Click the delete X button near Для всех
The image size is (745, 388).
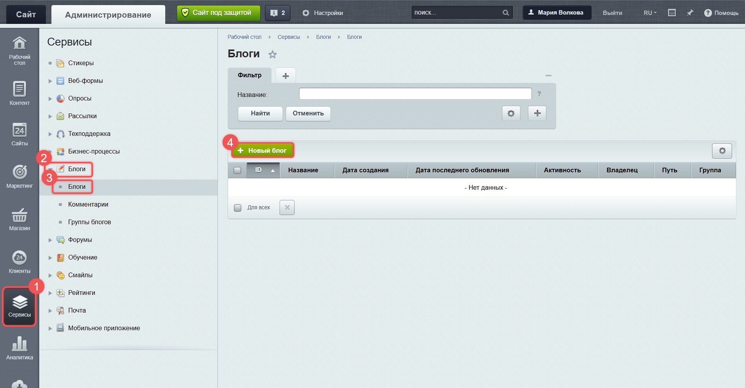pos(287,207)
